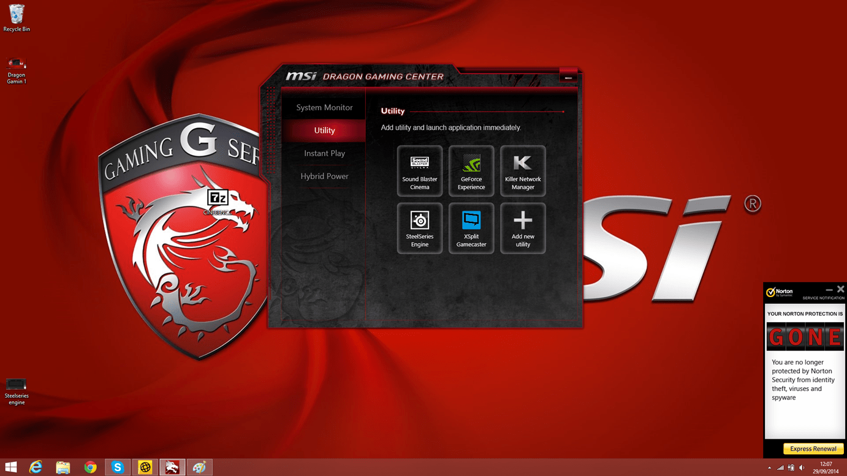Open the Instant Play tab
Image resolution: width=847 pixels, height=476 pixels.
point(324,153)
